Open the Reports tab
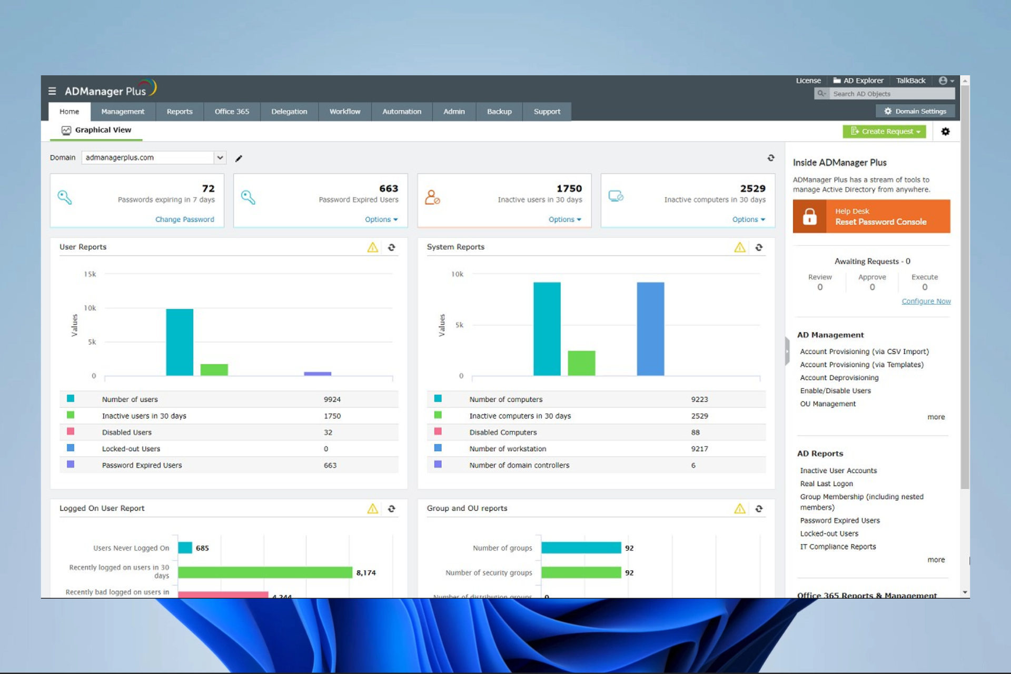Viewport: 1011px width, 674px height. pyautogui.click(x=180, y=112)
